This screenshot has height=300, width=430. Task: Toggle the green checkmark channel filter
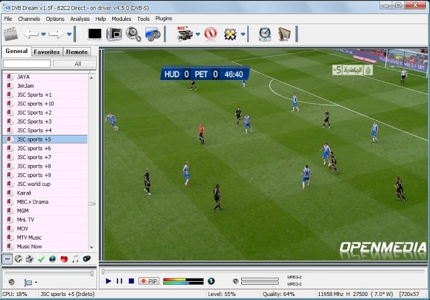[x=42, y=258]
